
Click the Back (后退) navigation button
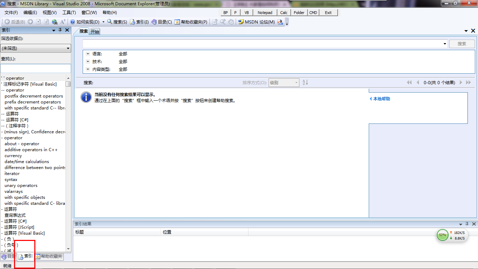pos(15,22)
